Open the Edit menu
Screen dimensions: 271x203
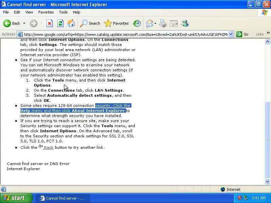(x=17, y=12)
